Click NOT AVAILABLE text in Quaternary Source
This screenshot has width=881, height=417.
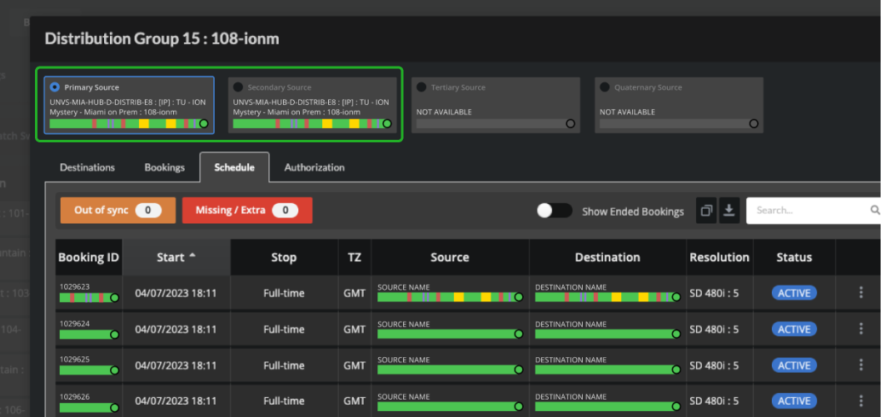click(x=627, y=112)
